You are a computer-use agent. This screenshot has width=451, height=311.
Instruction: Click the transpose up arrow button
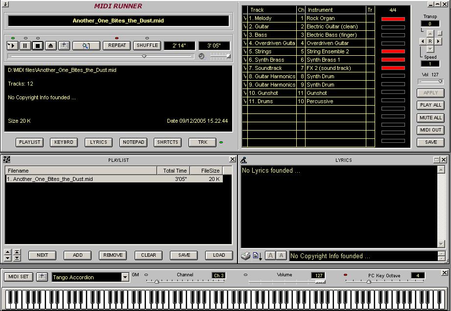(x=430, y=34)
